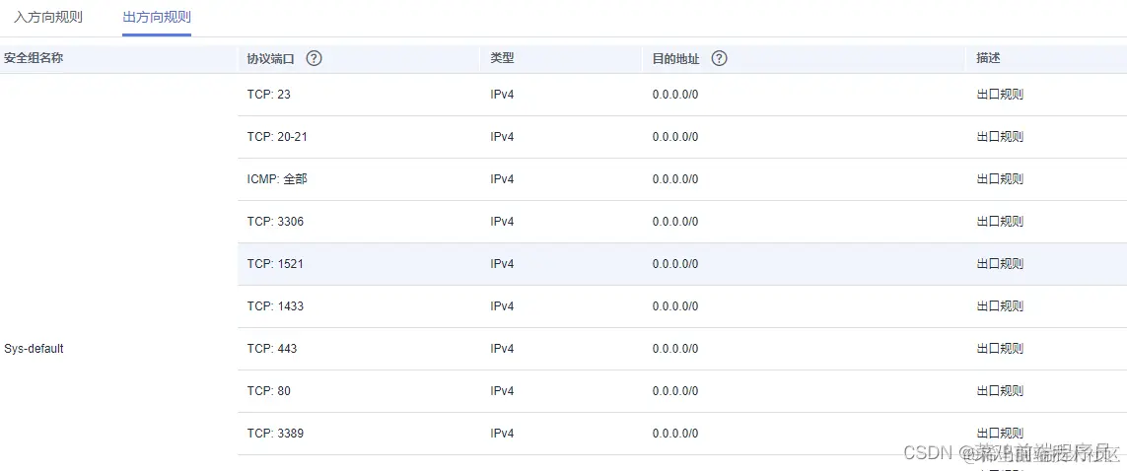Viewport: 1127px width, 471px height.
Task: Select the TCP: 1521 rule cell
Action: [275, 263]
